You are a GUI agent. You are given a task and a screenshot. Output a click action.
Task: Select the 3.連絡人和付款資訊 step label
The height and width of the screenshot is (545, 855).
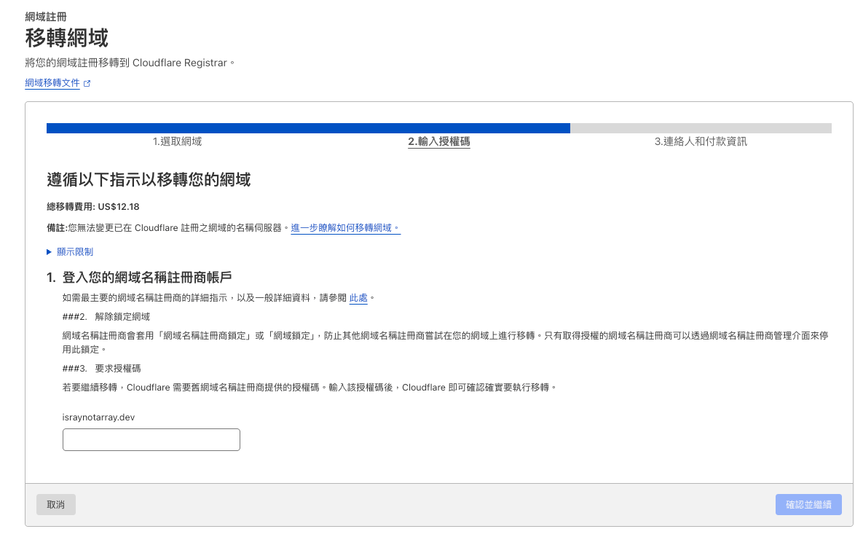point(701,141)
